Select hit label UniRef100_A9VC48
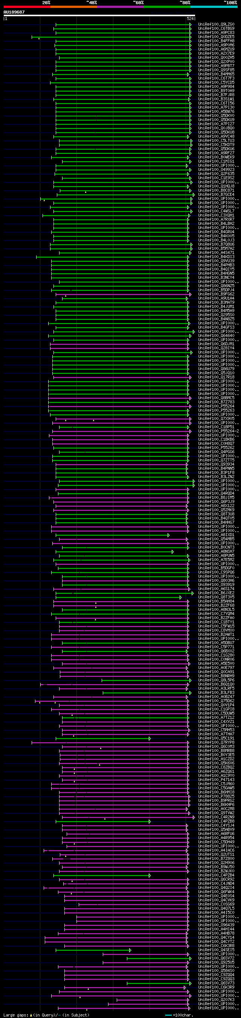Screen dimensions: 241x1018 [x=216, y=136]
